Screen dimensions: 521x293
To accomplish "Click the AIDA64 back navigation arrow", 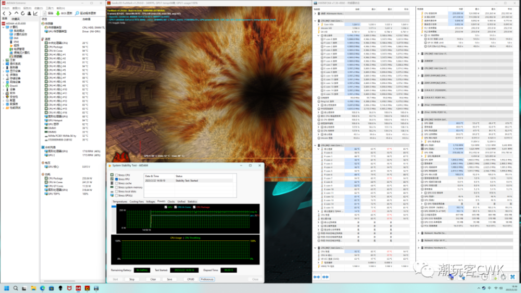I will pos(4,13).
